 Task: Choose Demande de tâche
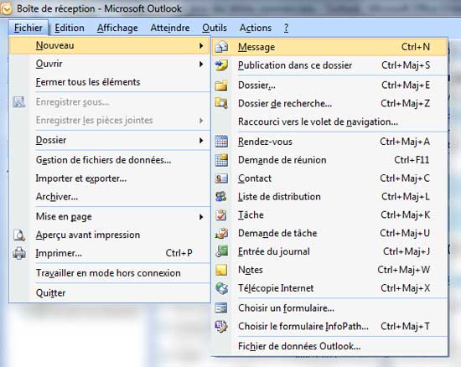(329, 233)
